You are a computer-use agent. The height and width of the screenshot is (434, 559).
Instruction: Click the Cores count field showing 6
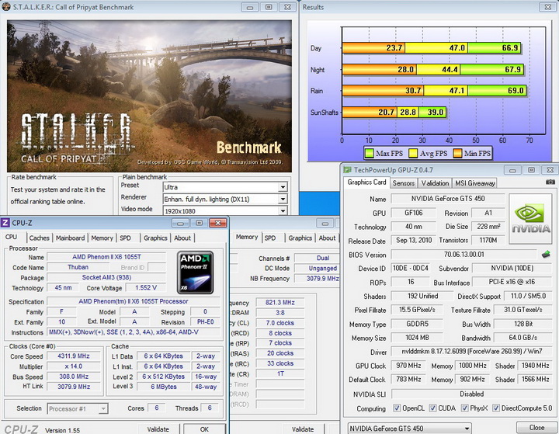[157, 408]
